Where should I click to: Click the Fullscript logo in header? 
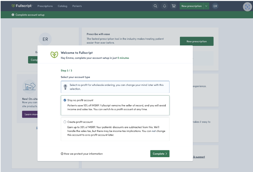point(22,6)
